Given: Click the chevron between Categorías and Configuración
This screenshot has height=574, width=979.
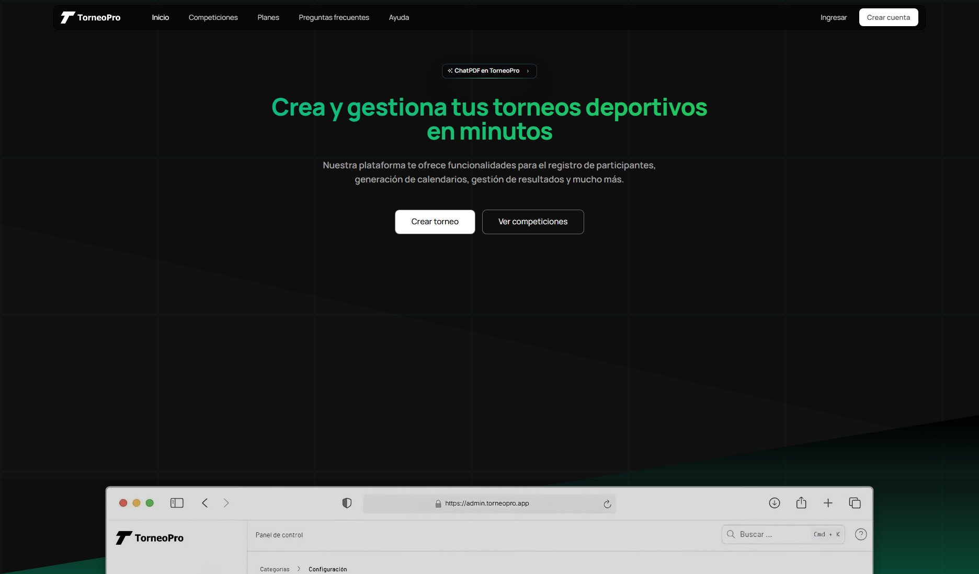Looking at the screenshot, I should (298, 569).
